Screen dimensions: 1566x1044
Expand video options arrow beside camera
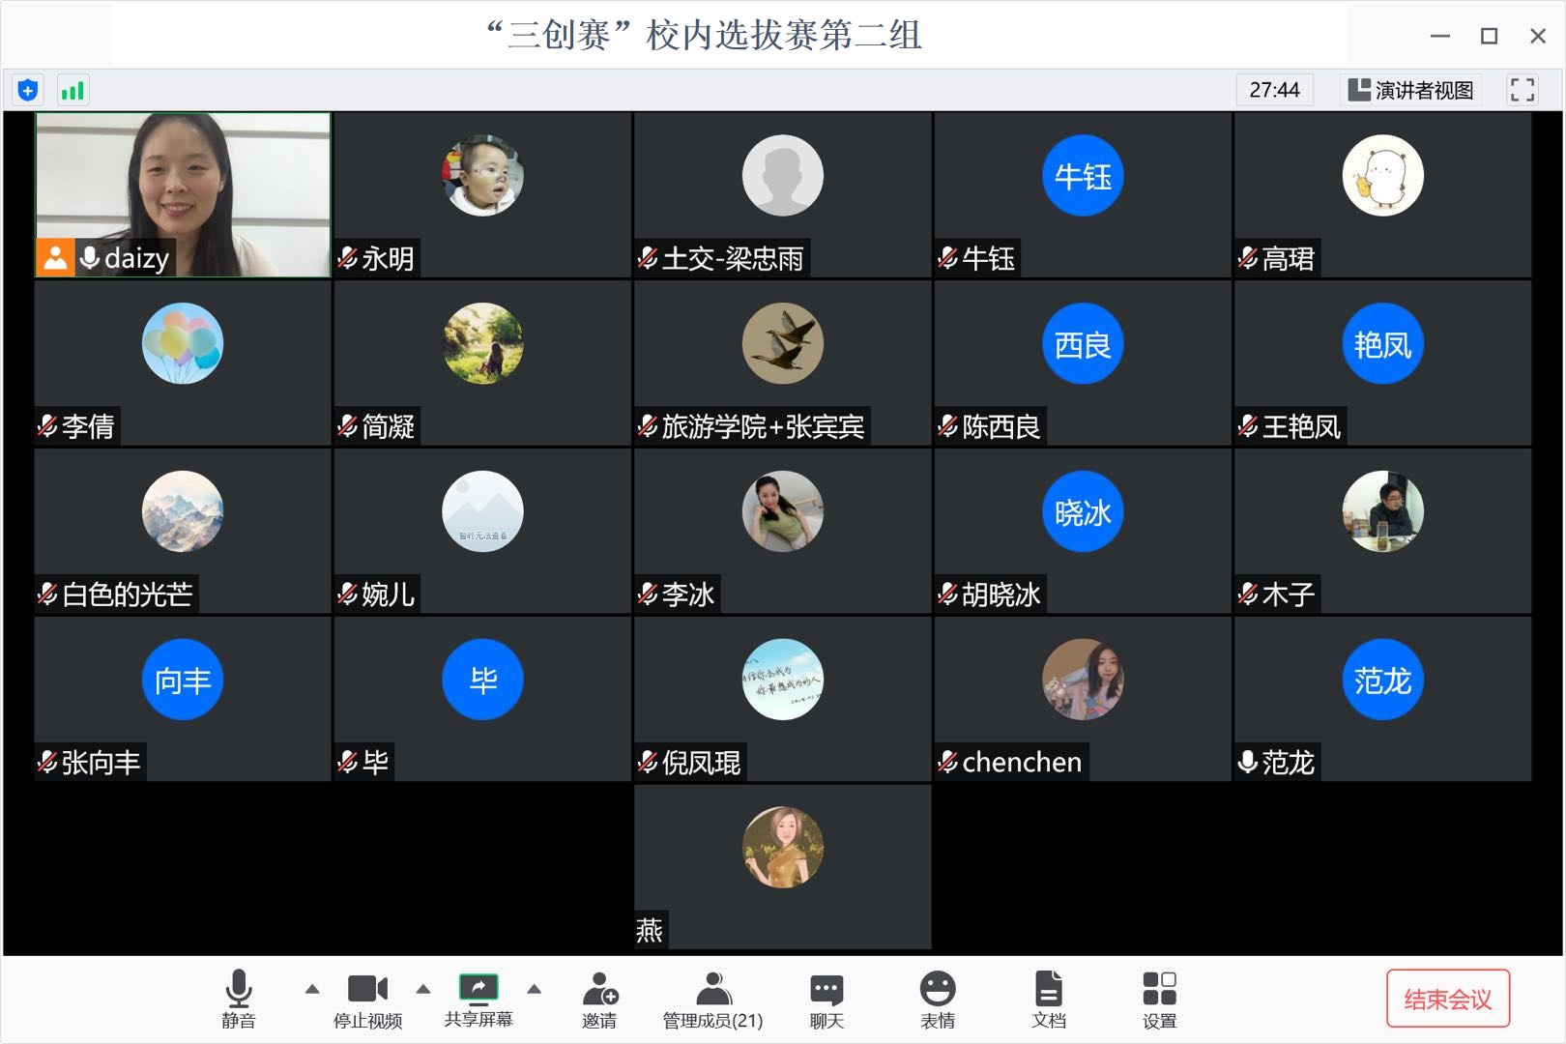tap(422, 989)
